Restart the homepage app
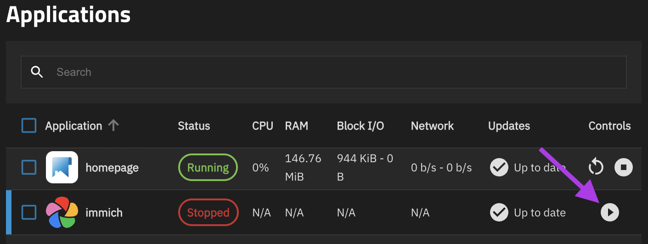This screenshot has height=244, width=648. click(596, 167)
